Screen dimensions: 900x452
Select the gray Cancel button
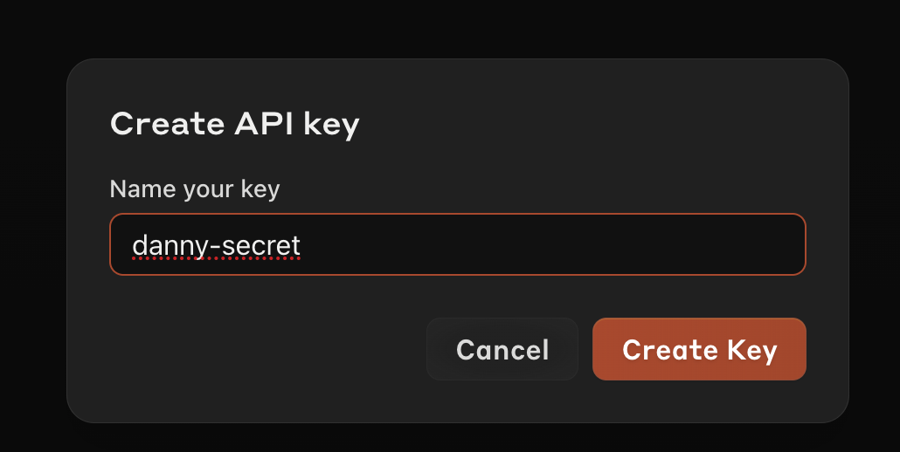502,349
